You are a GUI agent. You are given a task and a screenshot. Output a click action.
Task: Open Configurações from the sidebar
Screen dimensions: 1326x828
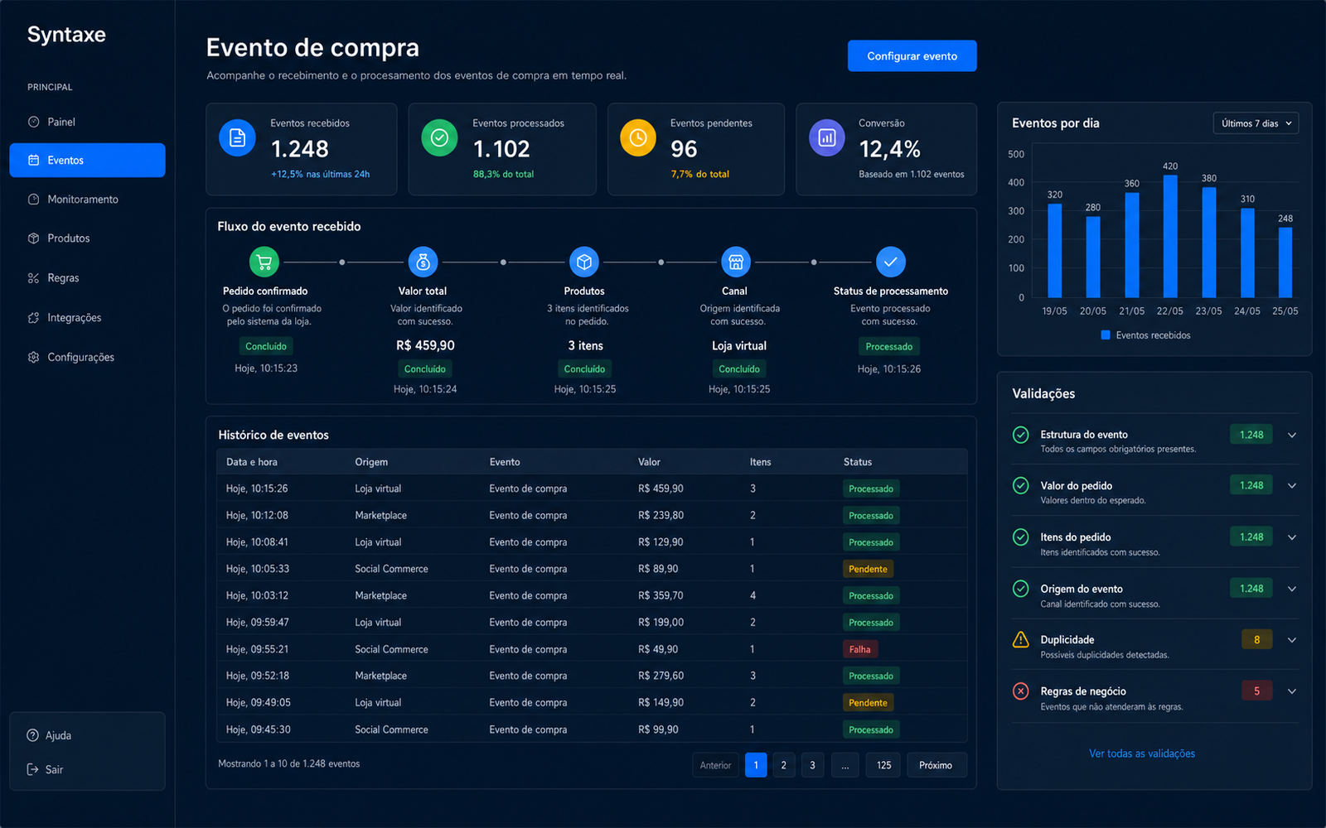point(87,358)
